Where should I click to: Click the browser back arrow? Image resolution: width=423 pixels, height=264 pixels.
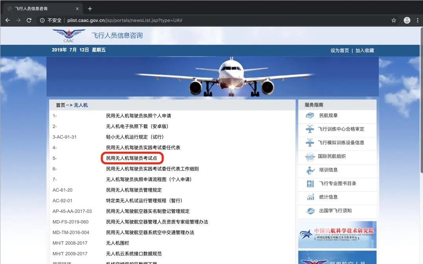[7, 20]
